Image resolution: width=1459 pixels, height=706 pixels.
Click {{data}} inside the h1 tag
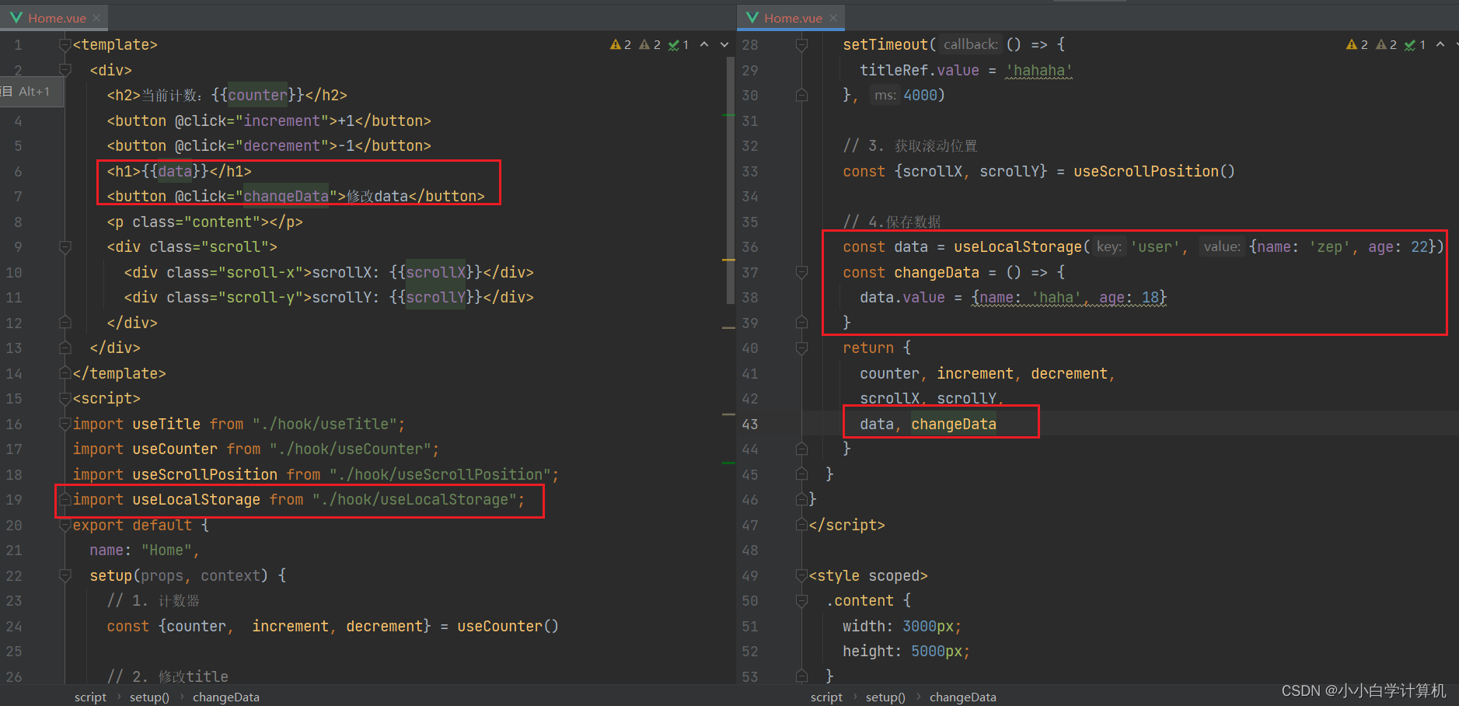(x=175, y=171)
